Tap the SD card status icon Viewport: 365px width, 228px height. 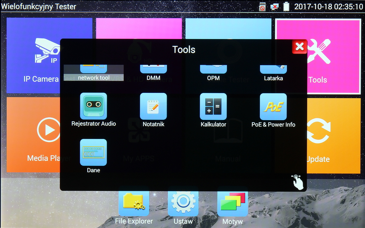262,6
